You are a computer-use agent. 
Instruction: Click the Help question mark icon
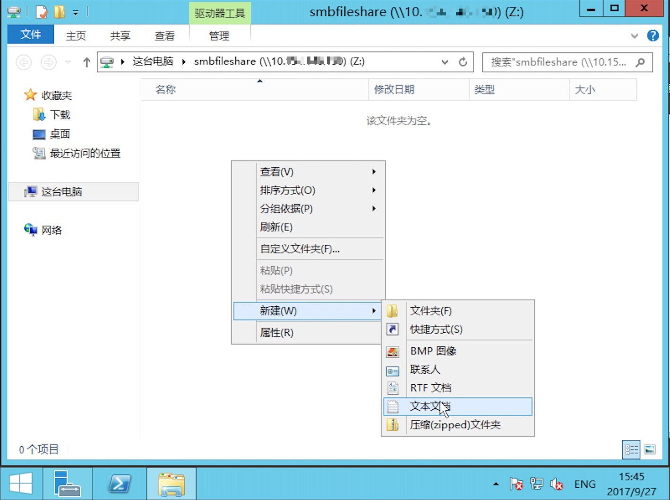point(653,35)
